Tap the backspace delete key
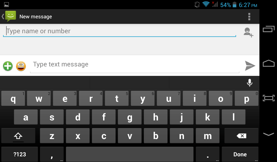277x162 pixels. 241,136
